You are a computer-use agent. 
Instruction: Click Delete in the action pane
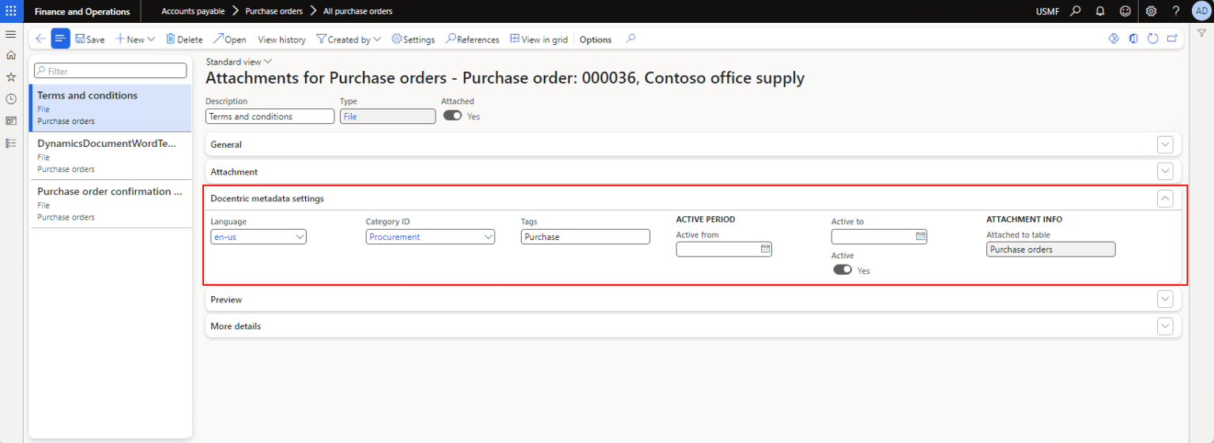(x=183, y=39)
